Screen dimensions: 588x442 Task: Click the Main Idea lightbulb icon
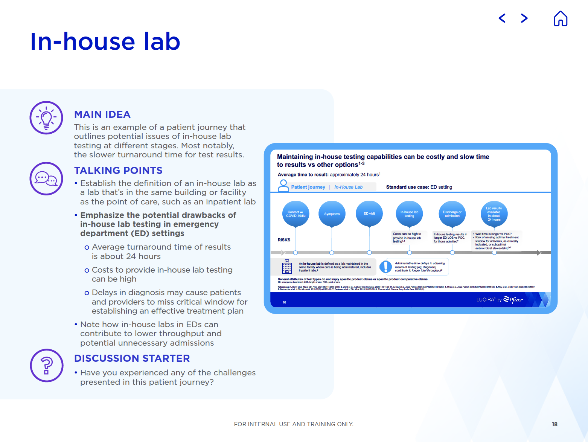pyautogui.click(x=46, y=117)
